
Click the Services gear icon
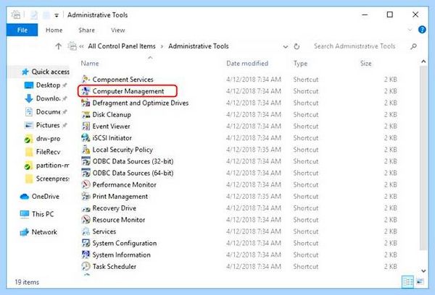pos(86,231)
